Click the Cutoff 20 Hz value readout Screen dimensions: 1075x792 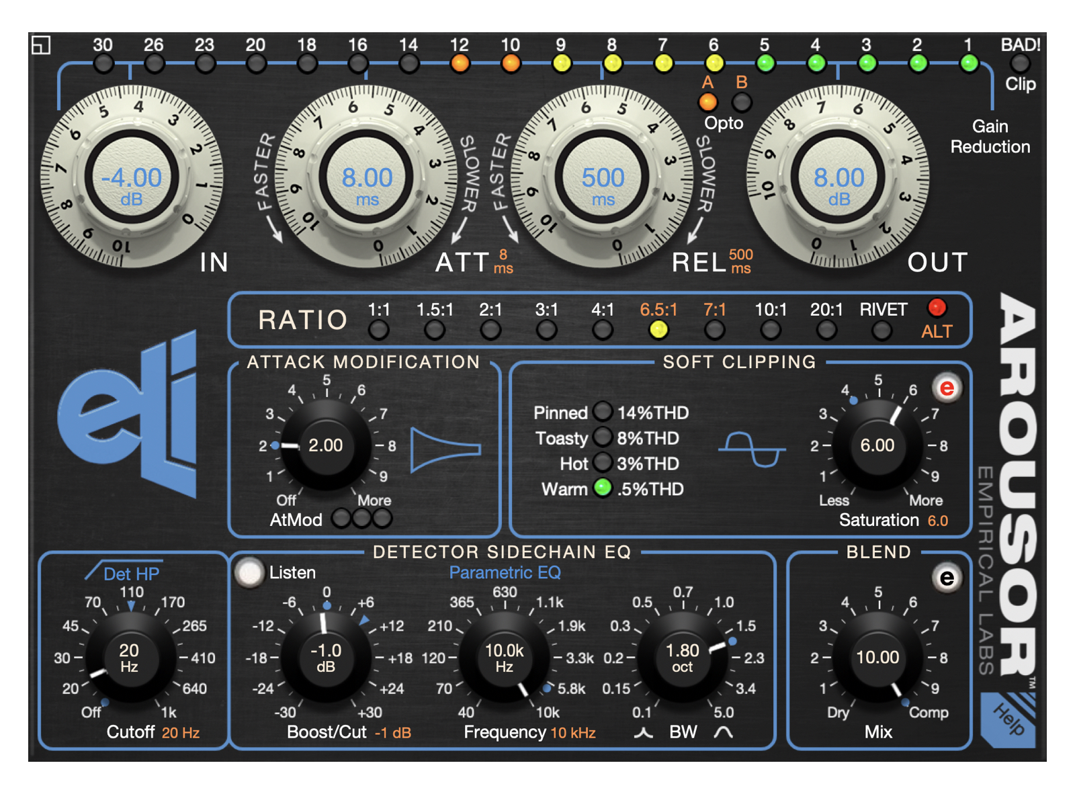point(181,733)
